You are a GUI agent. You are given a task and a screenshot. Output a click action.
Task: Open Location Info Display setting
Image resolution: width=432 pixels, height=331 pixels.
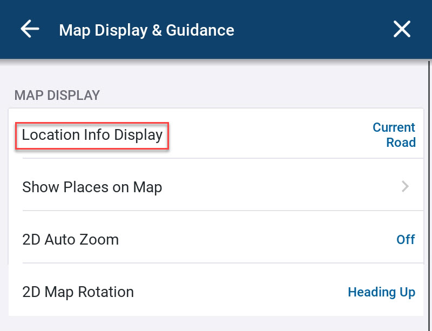click(92, 134)
